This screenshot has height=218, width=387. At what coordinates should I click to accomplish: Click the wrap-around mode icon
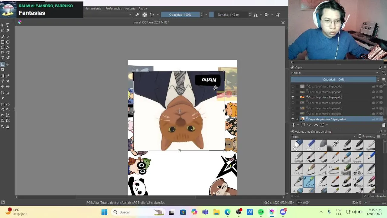coord(278,15)
